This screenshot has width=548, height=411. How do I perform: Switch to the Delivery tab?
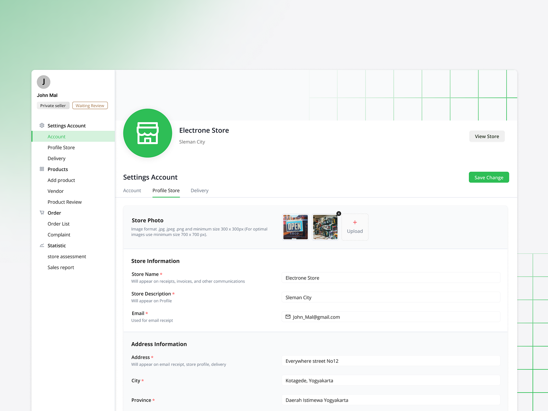pos(199,190)
